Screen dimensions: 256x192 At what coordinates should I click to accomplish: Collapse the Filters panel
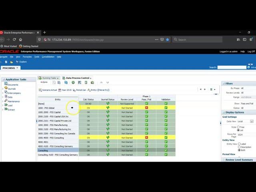(x=224, y=84)
